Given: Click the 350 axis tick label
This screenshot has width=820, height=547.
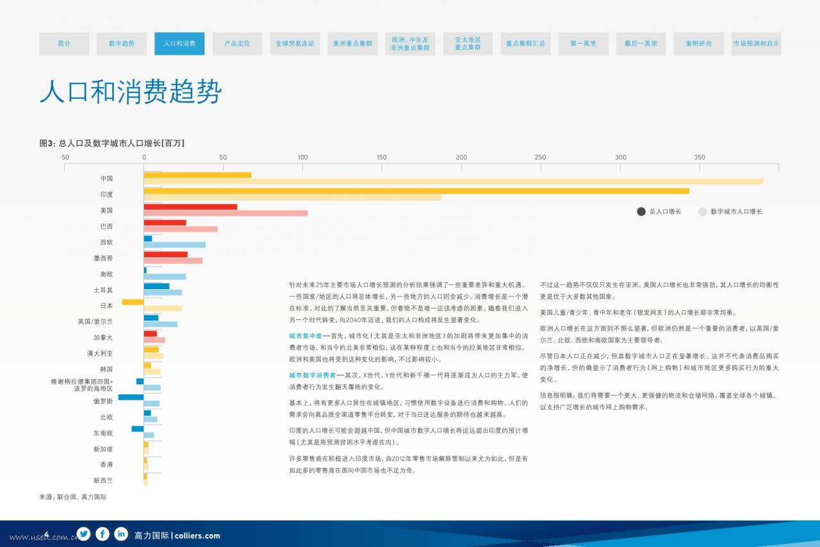Looking at the screenshot, I should 700,157.
